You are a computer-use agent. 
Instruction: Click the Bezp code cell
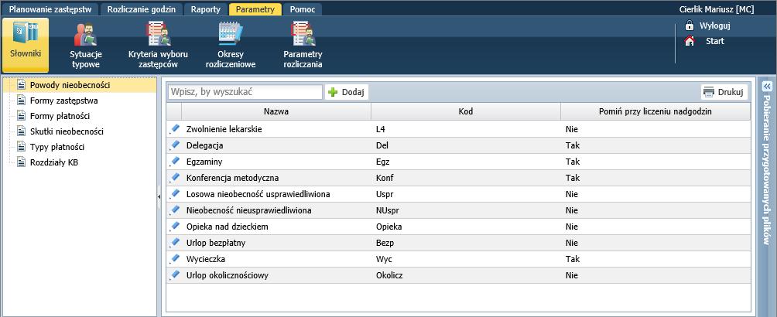tap(466, 243)
